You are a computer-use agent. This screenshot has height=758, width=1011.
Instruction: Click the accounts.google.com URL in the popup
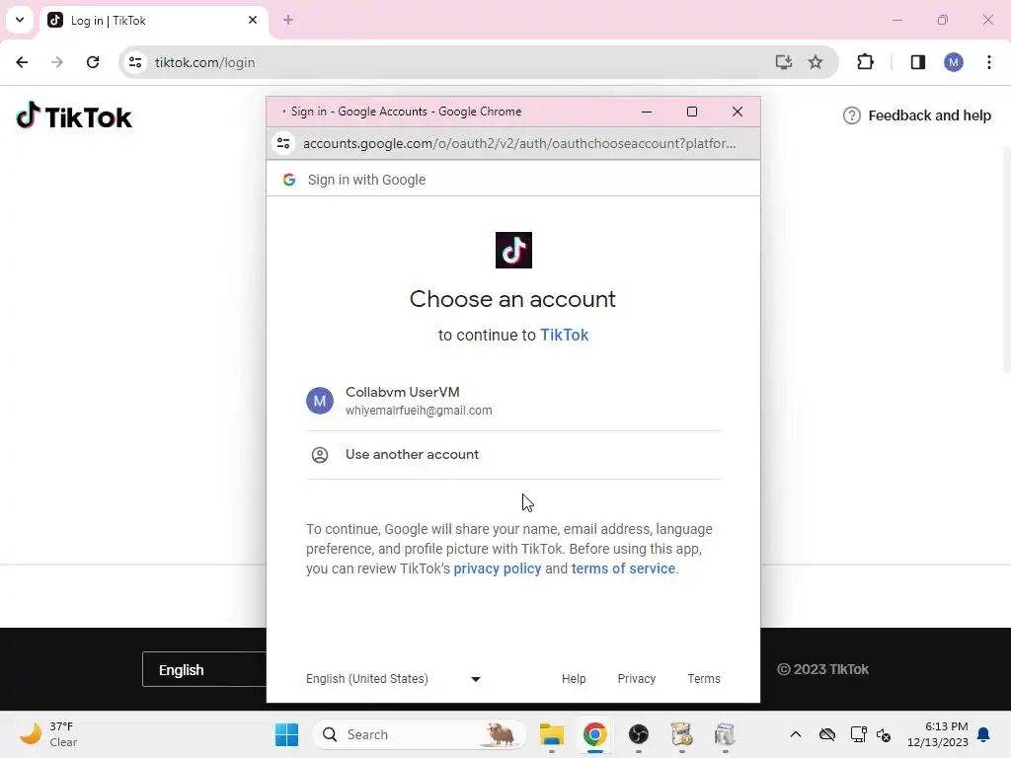tap(519, 143)
